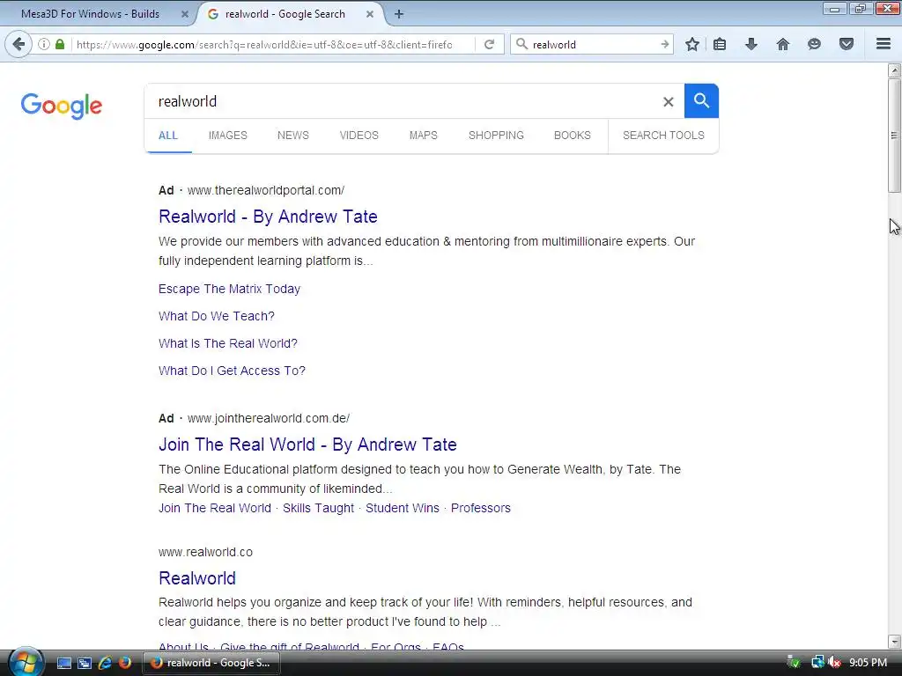Open downloads arrow icon
Screen dimensions: 902x676
tap(750, 44)
